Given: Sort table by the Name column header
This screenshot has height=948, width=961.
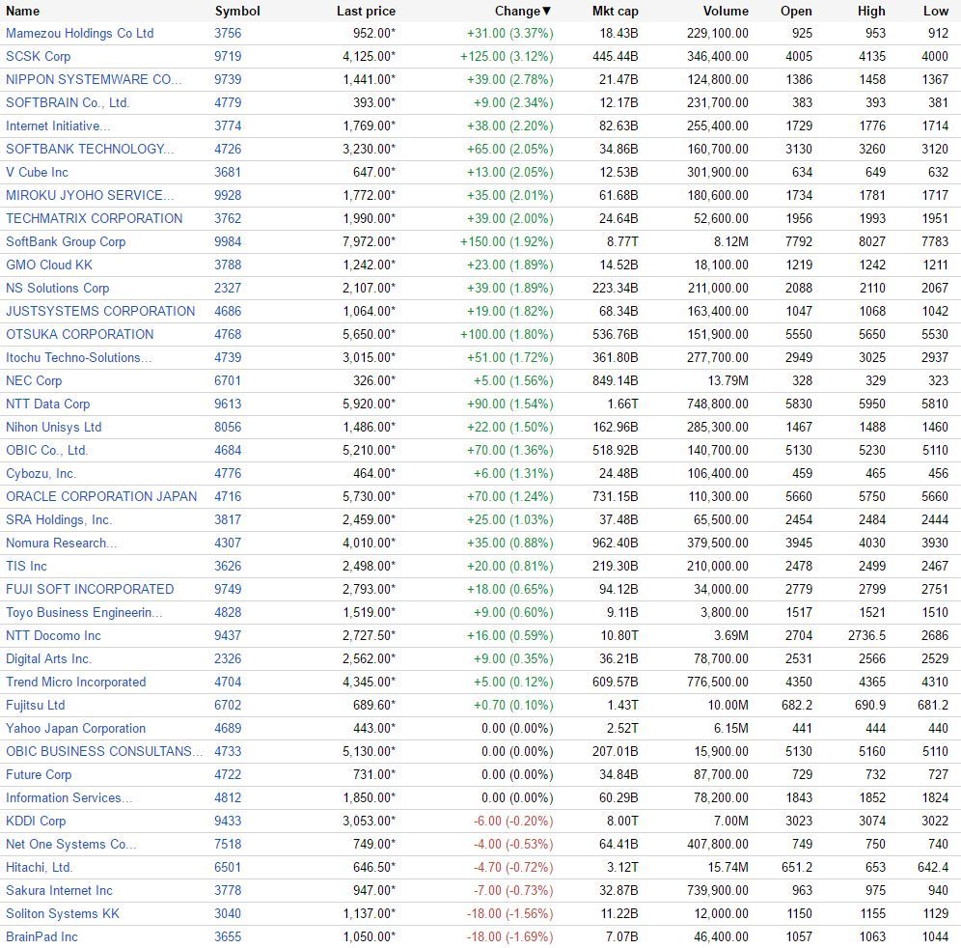Looking at the screenshot, I should pyautogui.click(x=23, y=11).
